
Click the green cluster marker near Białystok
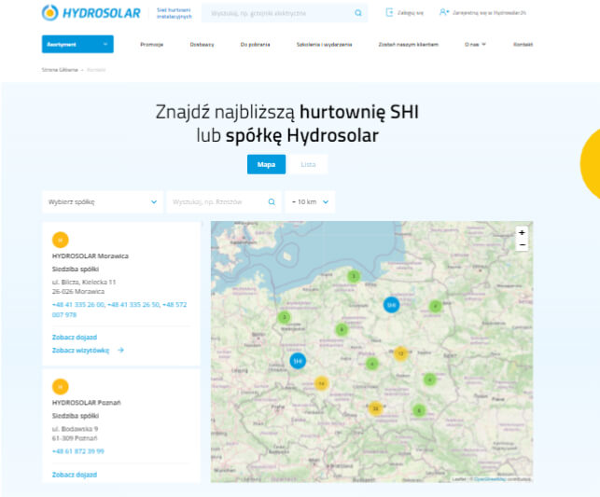click(435, 306)
